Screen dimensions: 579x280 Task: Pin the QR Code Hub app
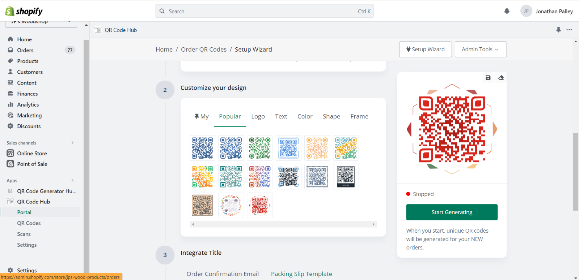click(x=558, y=30)
